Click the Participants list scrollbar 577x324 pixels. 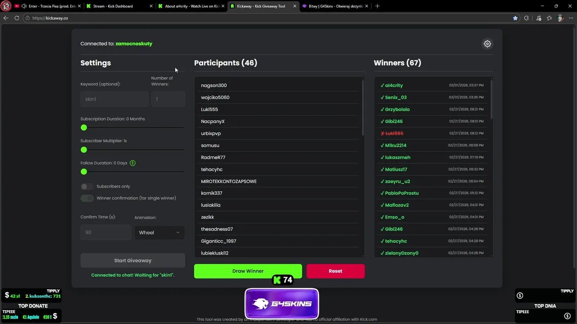(363, 108)
